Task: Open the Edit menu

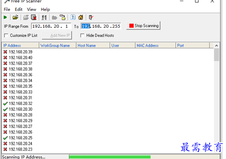Action: click(x=19, y=9)
